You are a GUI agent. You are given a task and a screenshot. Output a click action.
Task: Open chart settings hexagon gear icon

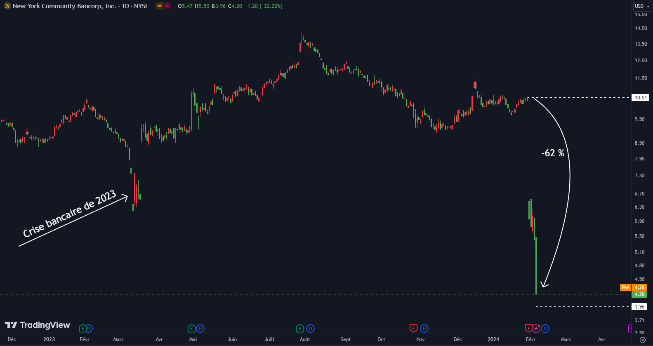[x=642, y=340]
